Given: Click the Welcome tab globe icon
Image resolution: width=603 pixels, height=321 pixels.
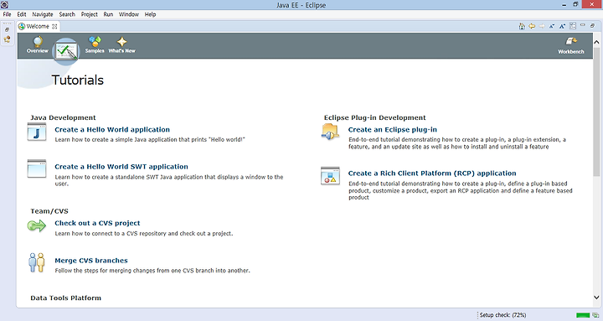Looking at the screenshot, I should click(x=22, y=26).
